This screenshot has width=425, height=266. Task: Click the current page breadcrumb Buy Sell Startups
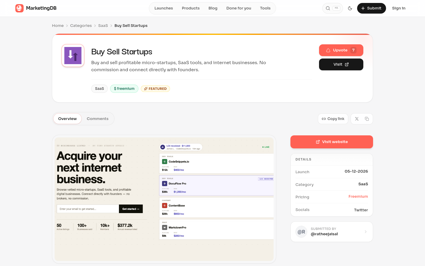(131, 26)
